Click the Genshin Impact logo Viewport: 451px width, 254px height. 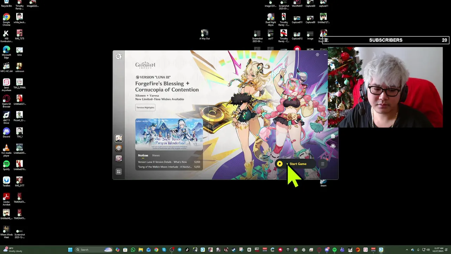tap(145, 65)
